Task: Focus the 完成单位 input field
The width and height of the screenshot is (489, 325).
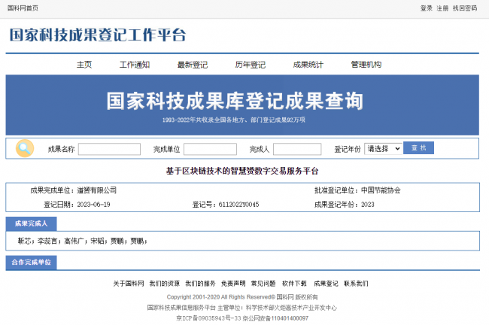Action: click(210, 149)
